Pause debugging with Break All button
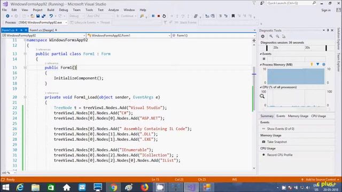 pos(153,16)
